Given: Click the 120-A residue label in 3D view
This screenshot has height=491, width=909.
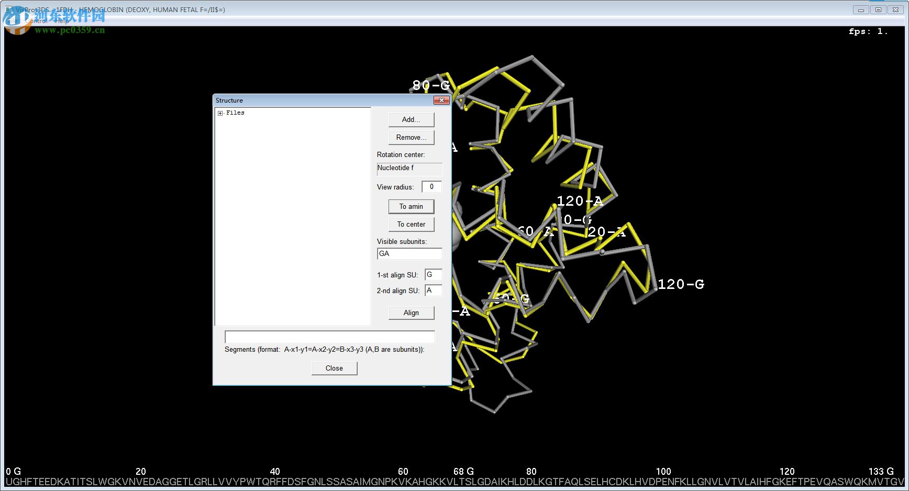Looking at the screenshot, I should [x=580, y=201].
